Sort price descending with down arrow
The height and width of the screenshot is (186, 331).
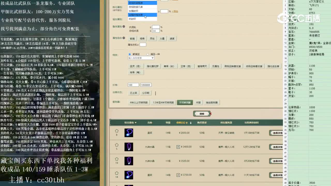(191, 123)
